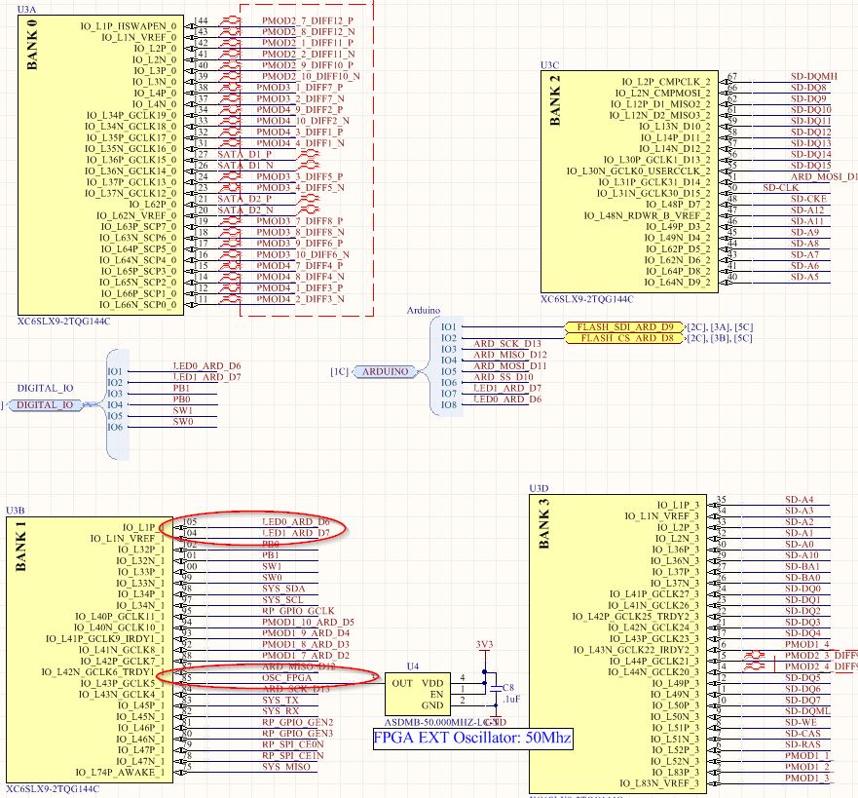
Task: Click the 3V3 power symbol
Action: point(483,646)
